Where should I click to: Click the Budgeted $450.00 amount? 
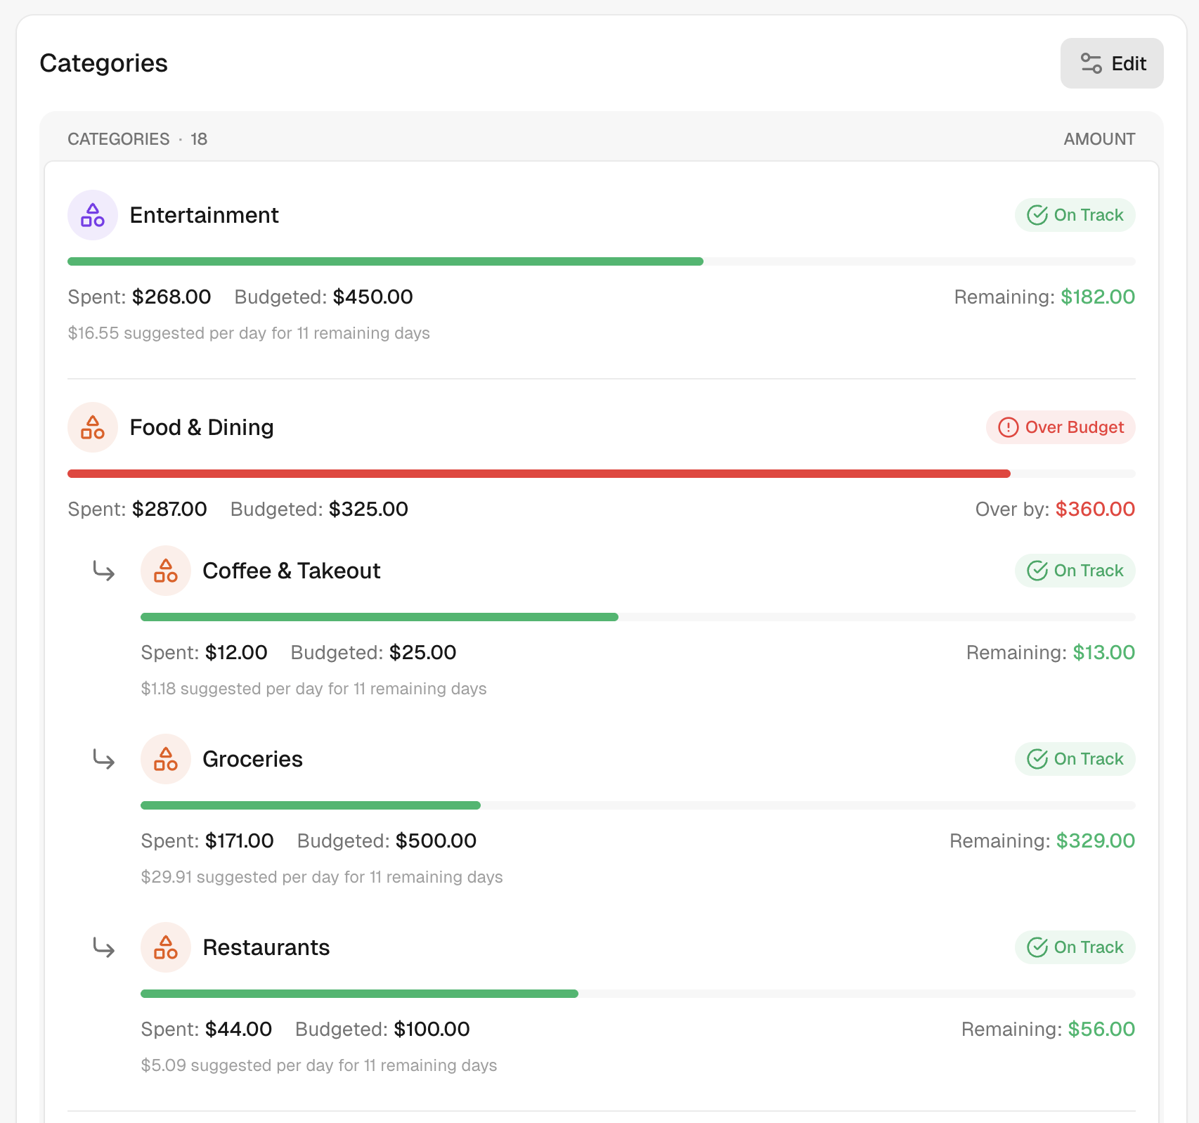tap(372, 297)
